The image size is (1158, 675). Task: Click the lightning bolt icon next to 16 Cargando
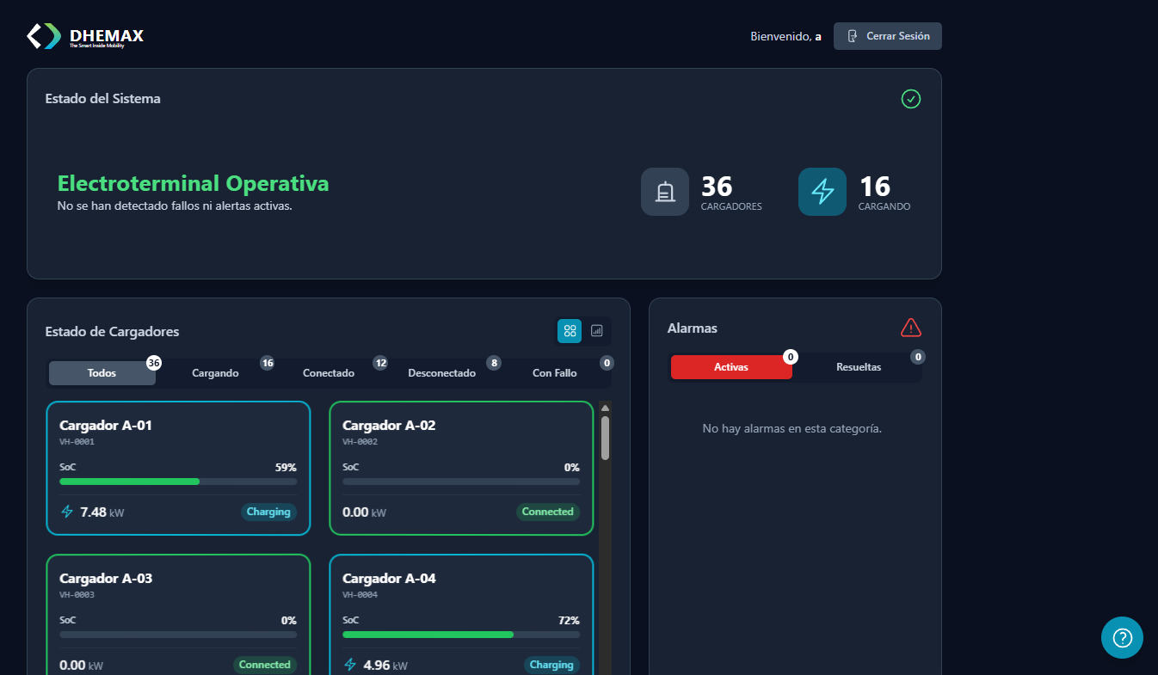(822, 191)
